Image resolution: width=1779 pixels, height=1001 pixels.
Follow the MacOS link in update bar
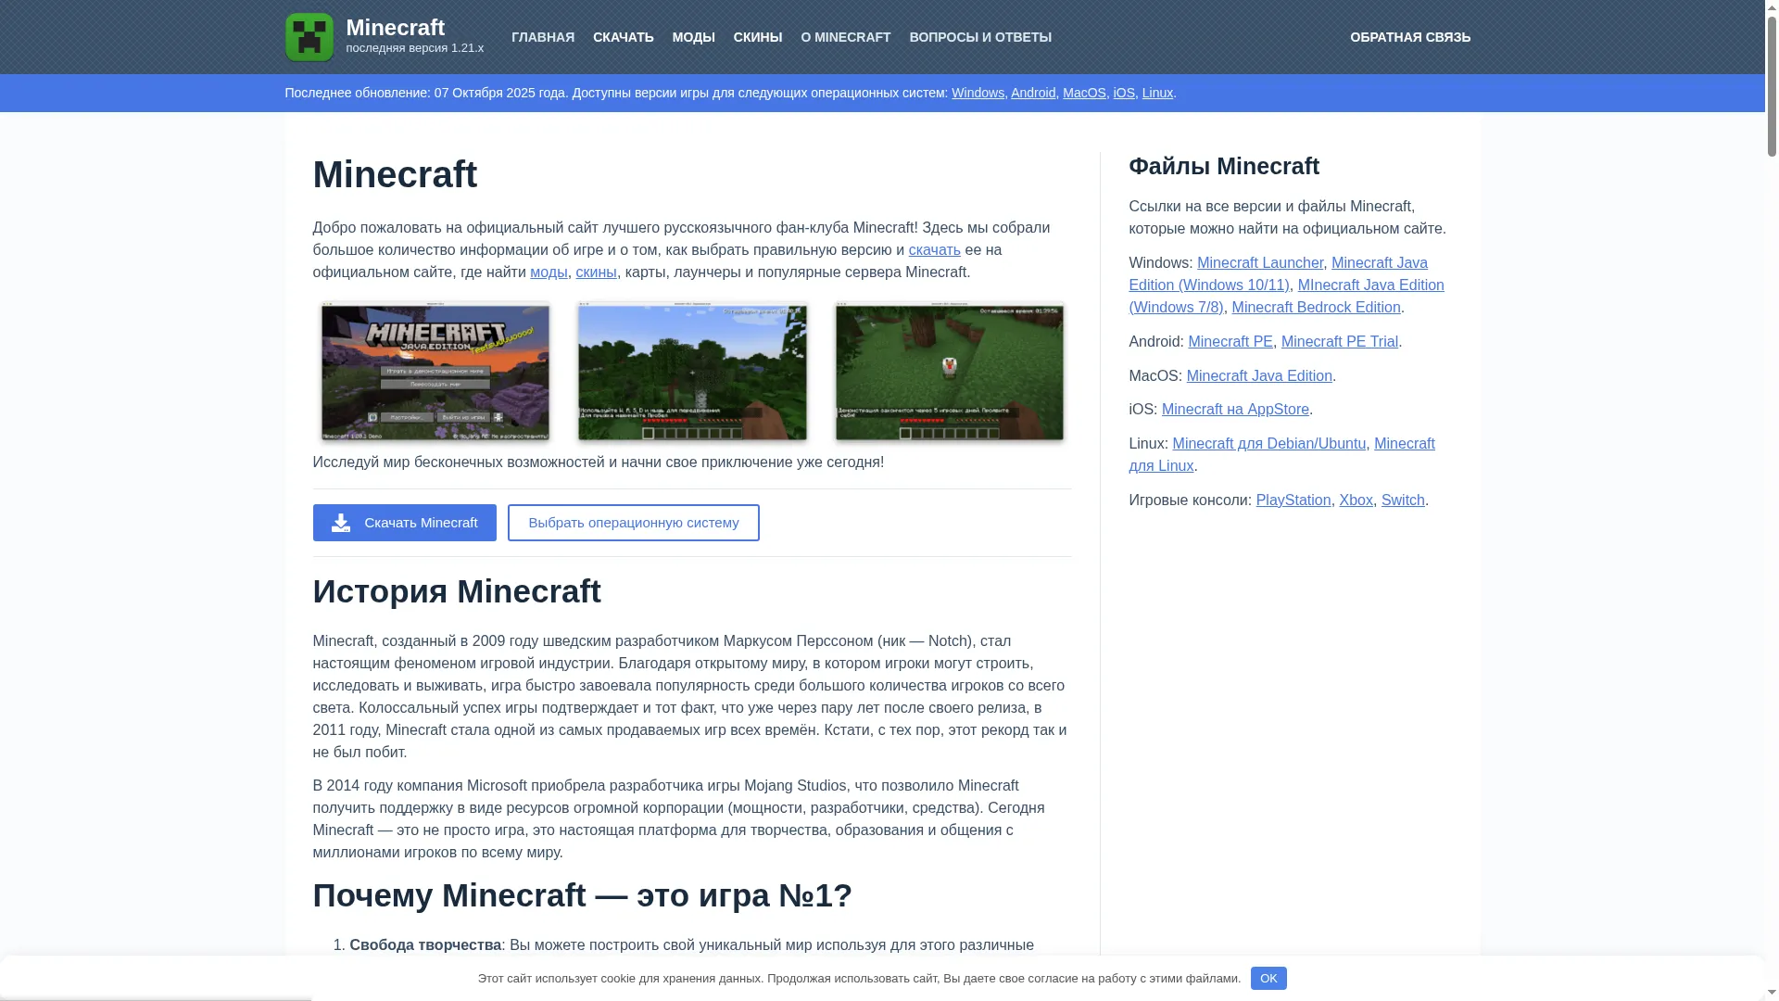click(x=1084, y=93)
